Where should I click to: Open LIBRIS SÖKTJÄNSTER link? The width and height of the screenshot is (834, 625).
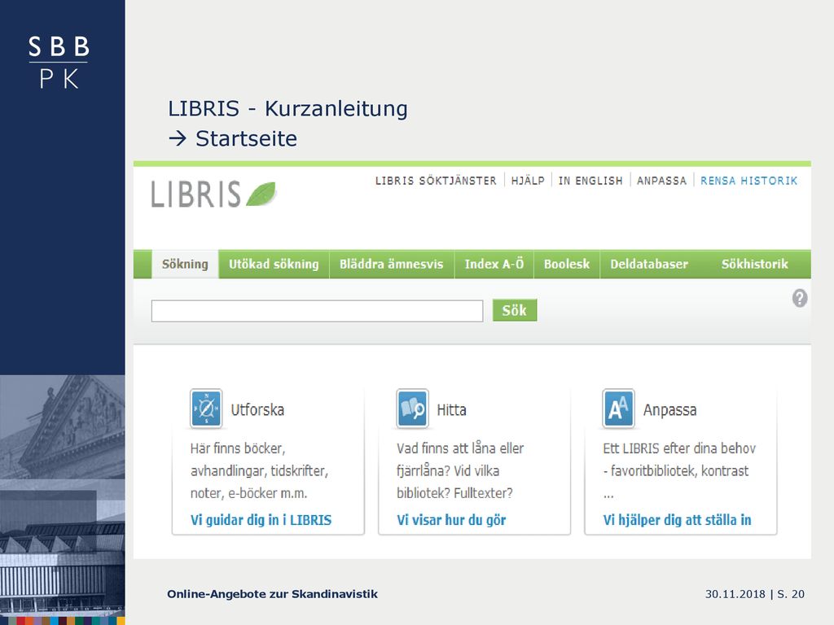(x=437, y=181)
